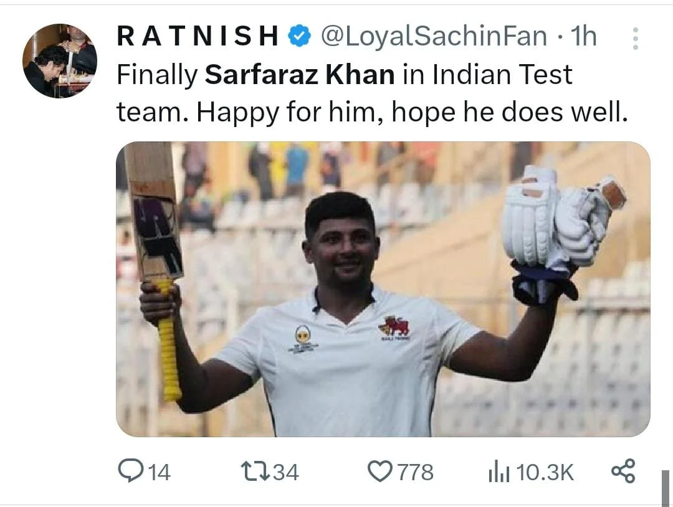Screen dimensions: 673x507
Task: Open the reply icon on the tweet
Action: click(130, 471)
